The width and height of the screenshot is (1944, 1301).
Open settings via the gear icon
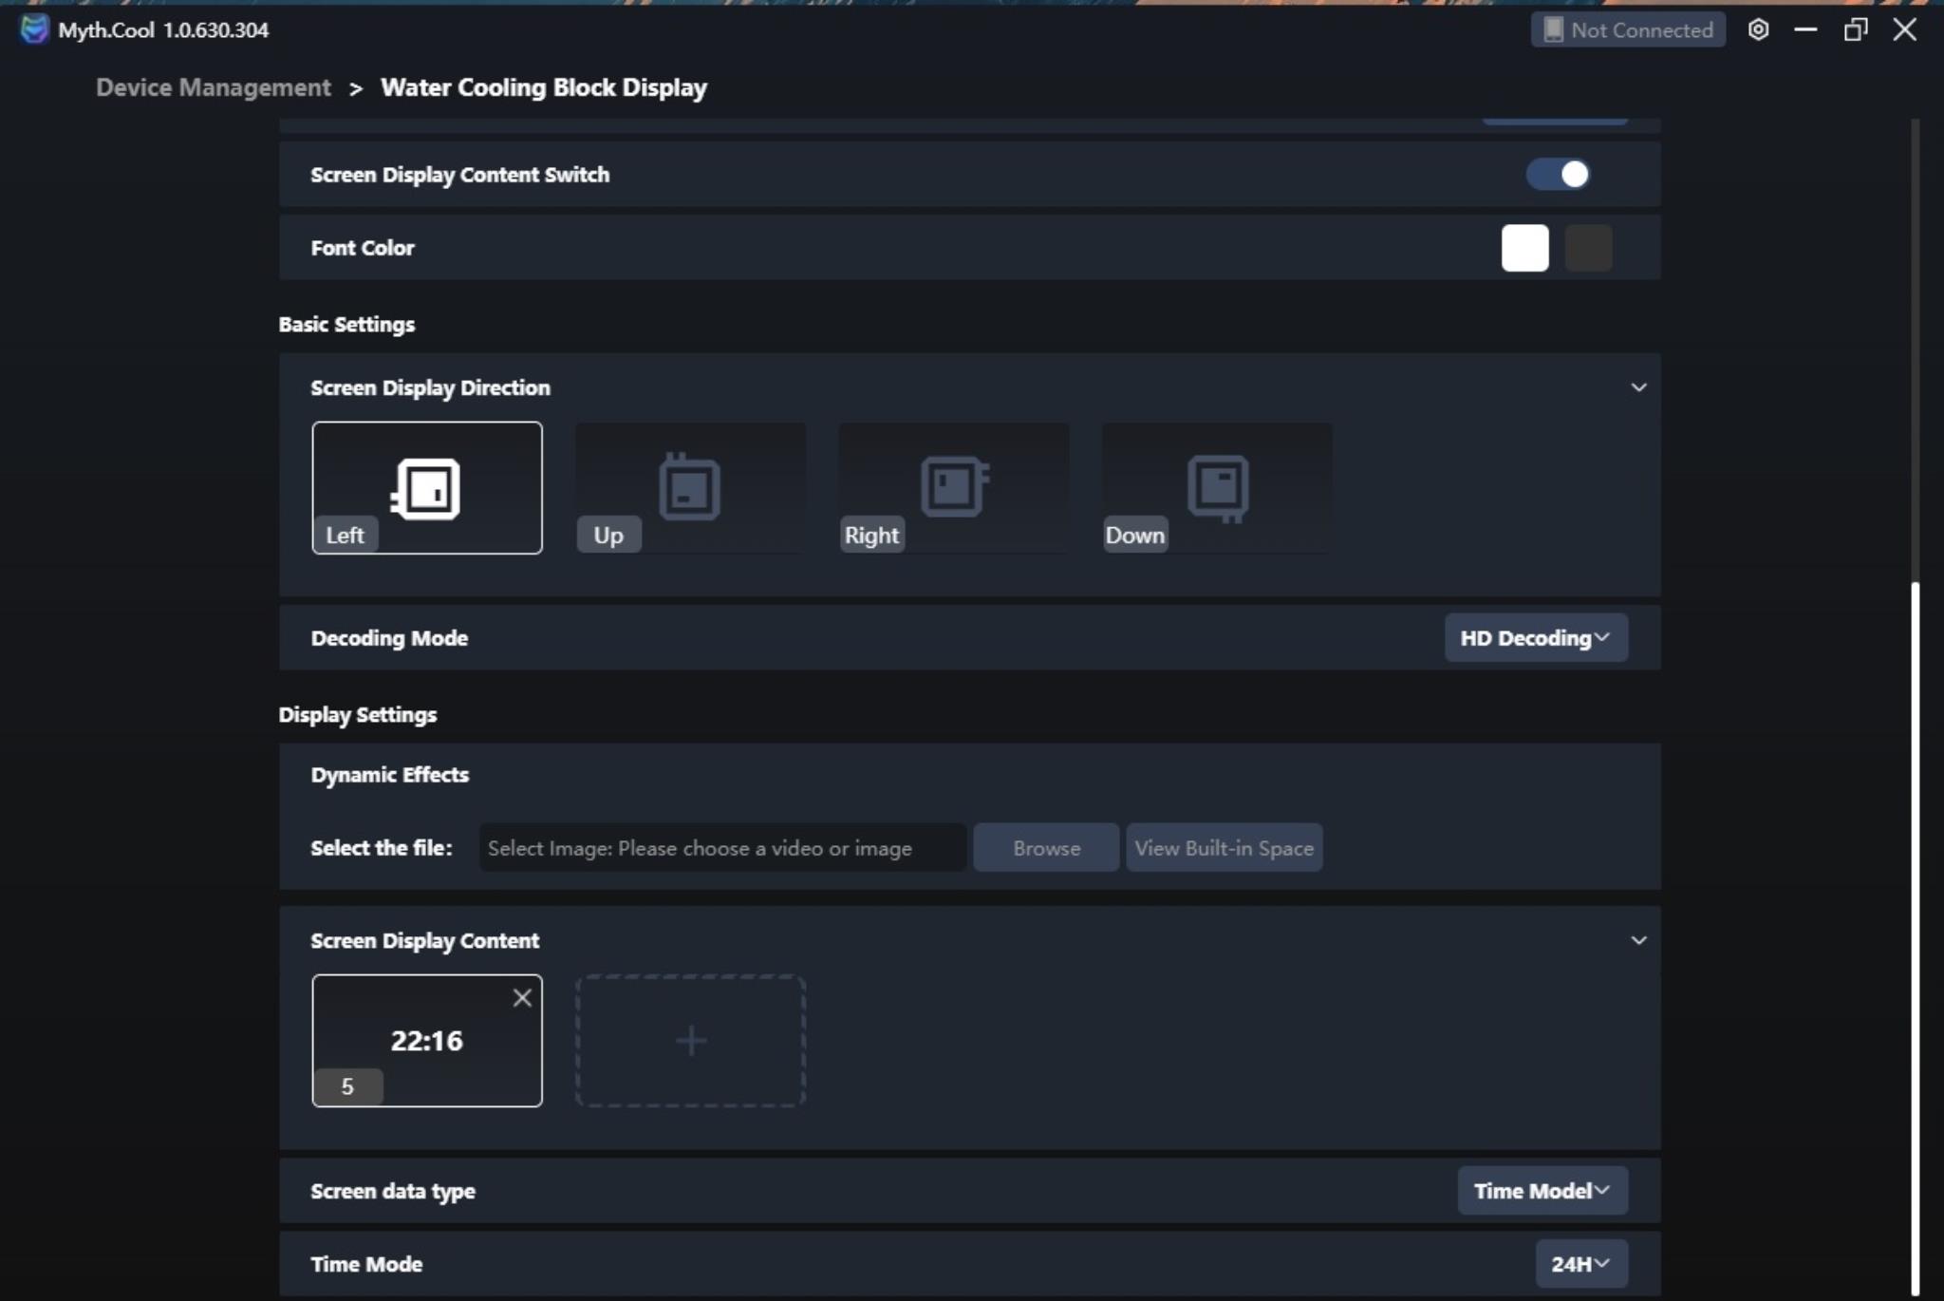click(1758, 30)
